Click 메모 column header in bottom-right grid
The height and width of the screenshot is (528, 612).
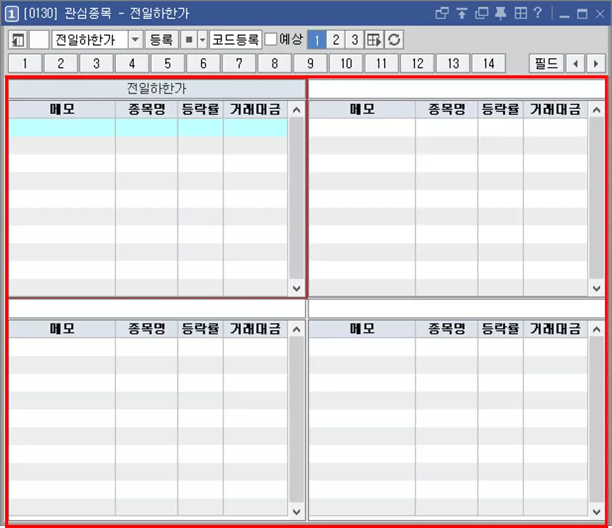pos(362,329)
